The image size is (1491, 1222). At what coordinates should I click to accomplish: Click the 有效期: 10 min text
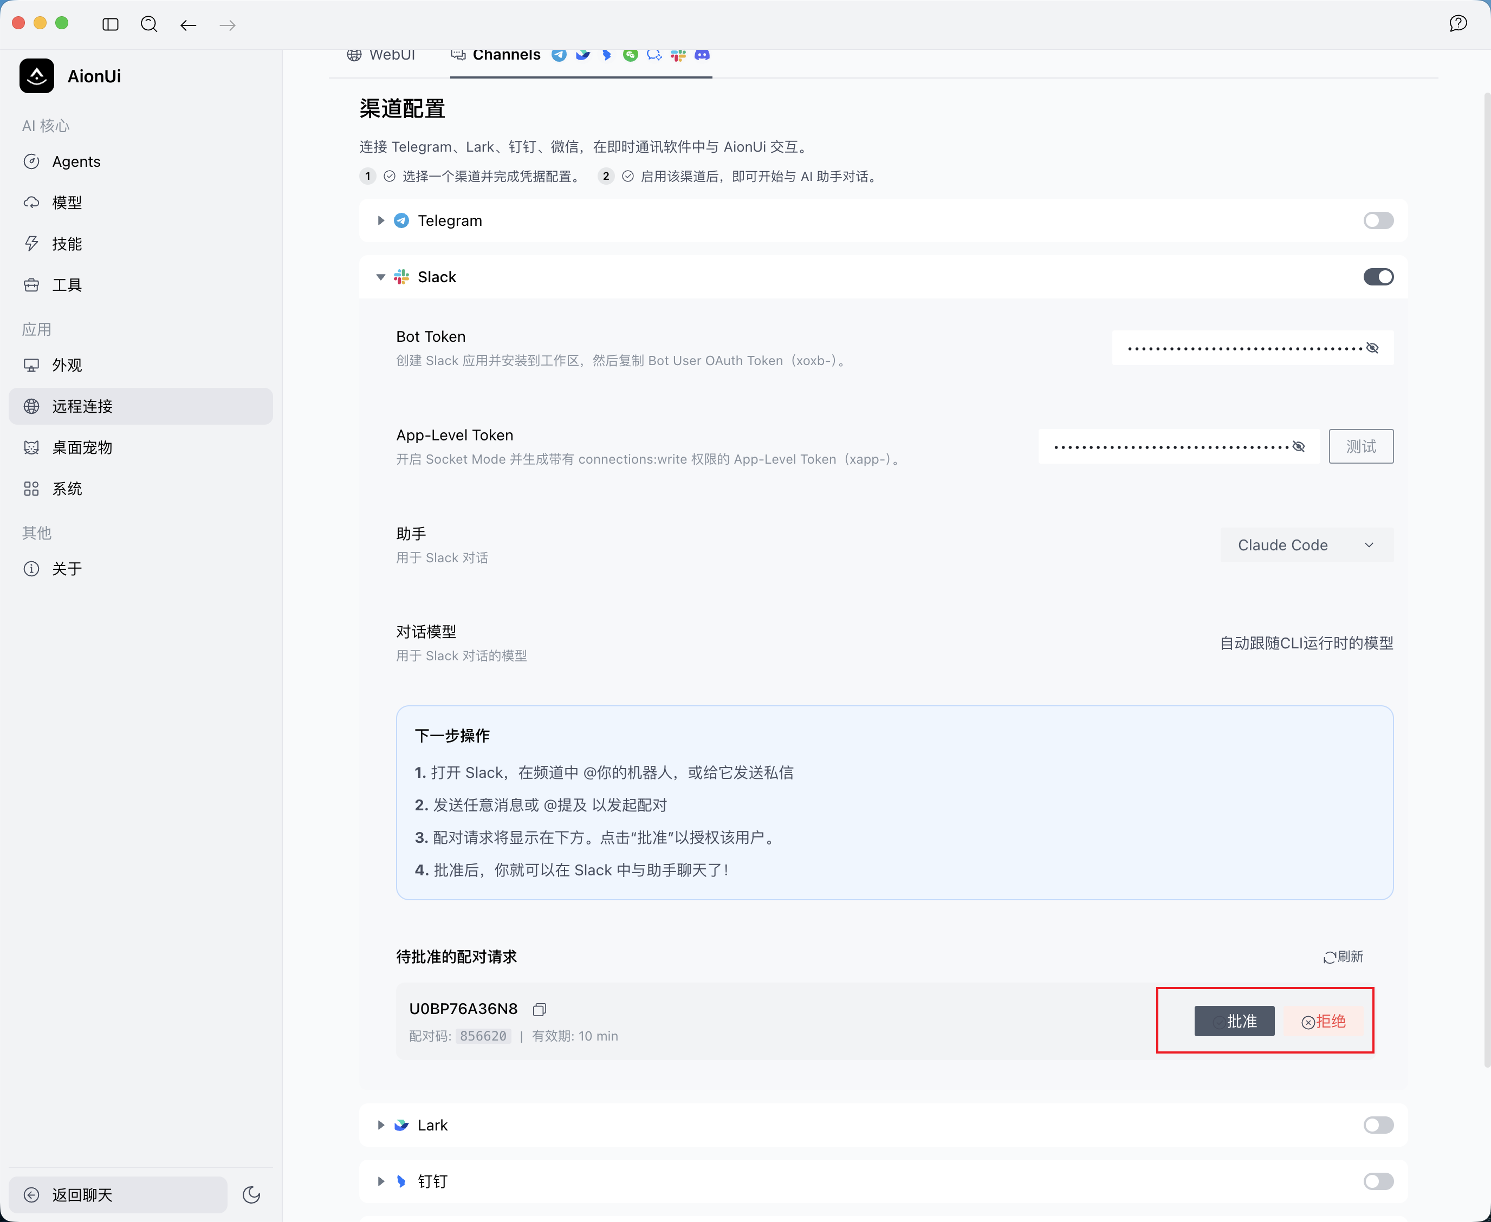[x=575, y=1036]
